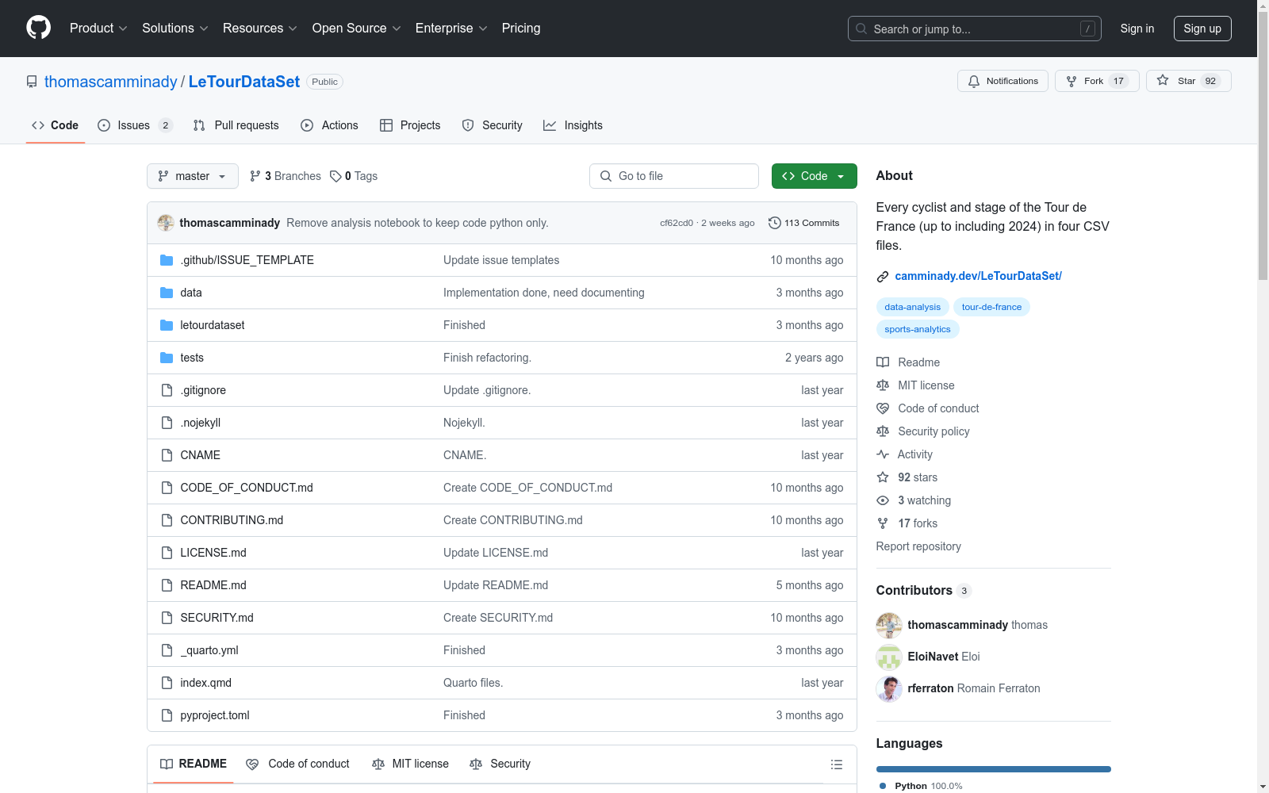Open the README.md file
The height and width of the screenshot is (793, 1269).
tap(213, 585)
